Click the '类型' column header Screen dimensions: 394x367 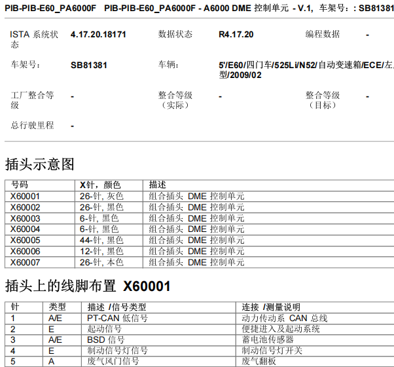[x=58, y=307]
